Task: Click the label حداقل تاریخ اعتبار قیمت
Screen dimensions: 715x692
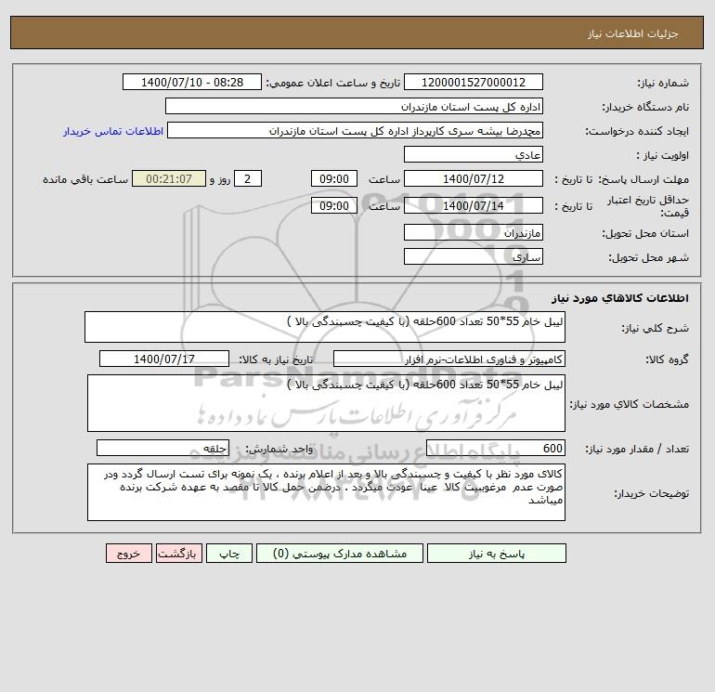Action: (x=648, y=206)
